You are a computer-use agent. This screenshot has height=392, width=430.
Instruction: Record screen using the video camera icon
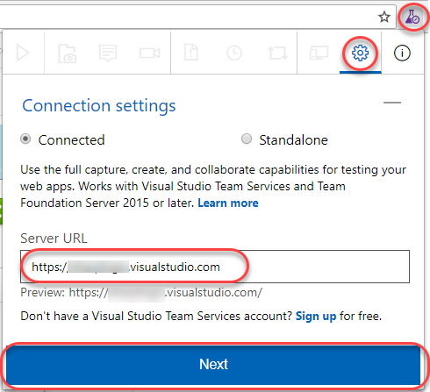pos(149,53)
